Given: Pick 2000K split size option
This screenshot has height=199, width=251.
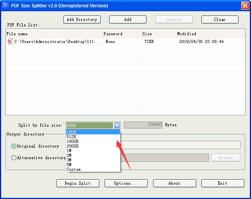Looking at the screenshot, I should tap(93, 146).
